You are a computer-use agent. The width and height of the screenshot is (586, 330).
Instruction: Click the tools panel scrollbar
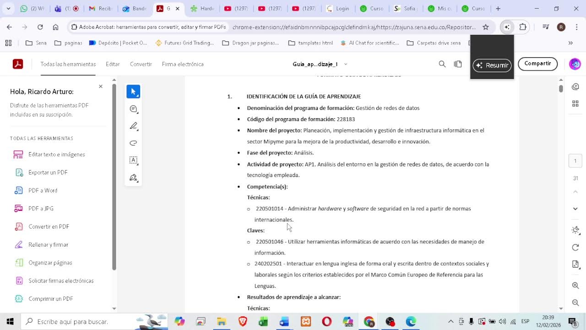point(114,176)
